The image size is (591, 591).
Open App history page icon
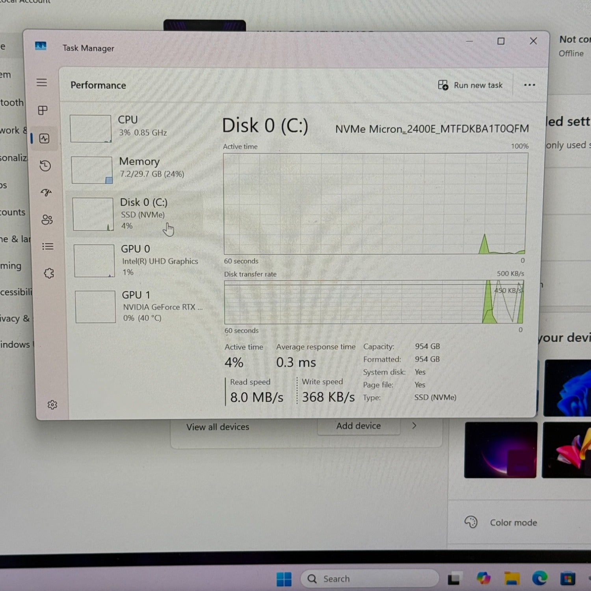45,165
